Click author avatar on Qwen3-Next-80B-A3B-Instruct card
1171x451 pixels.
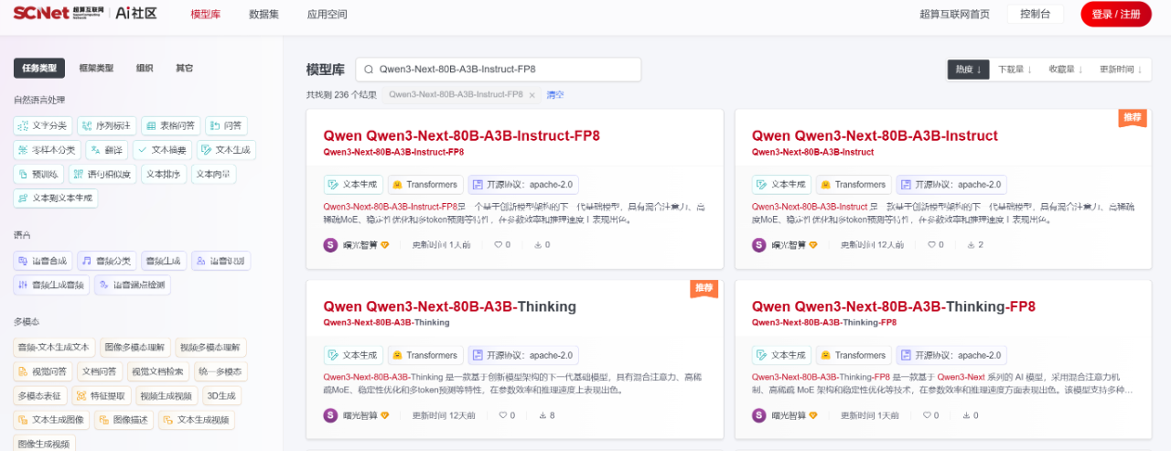tap(759, 244)
